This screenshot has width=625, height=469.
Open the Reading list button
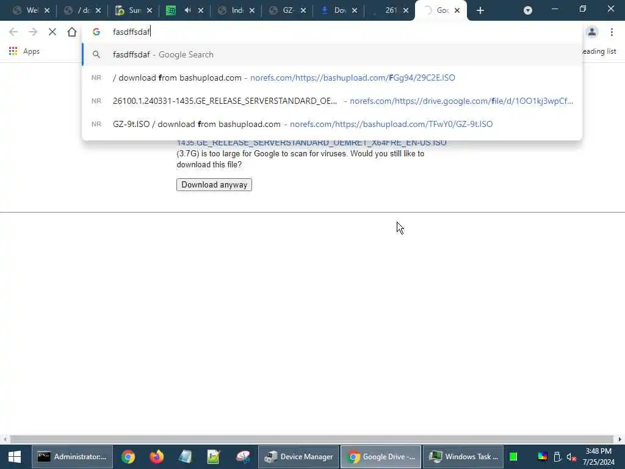click(x=599, y=51)
